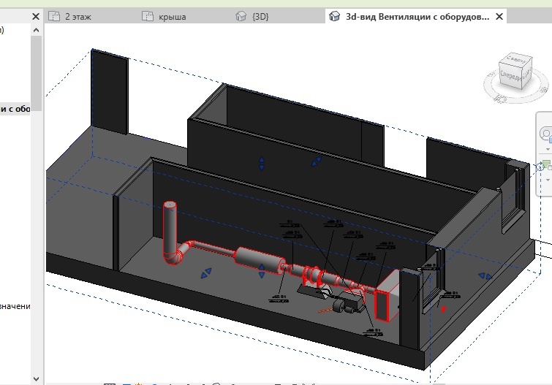Select the large cylindrical silencer on the duct

tap(260, 260)
